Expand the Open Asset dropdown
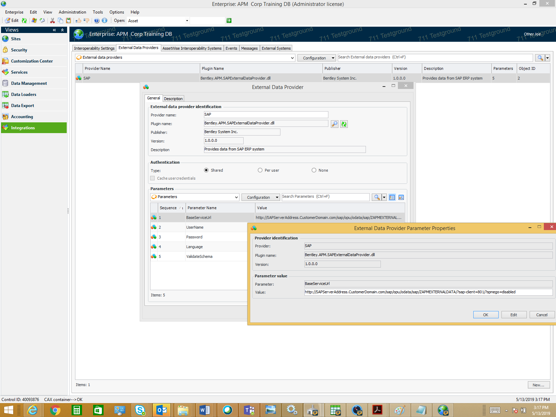Image resolution: width=556 pixels, height=417 pixels. point(187,21)
